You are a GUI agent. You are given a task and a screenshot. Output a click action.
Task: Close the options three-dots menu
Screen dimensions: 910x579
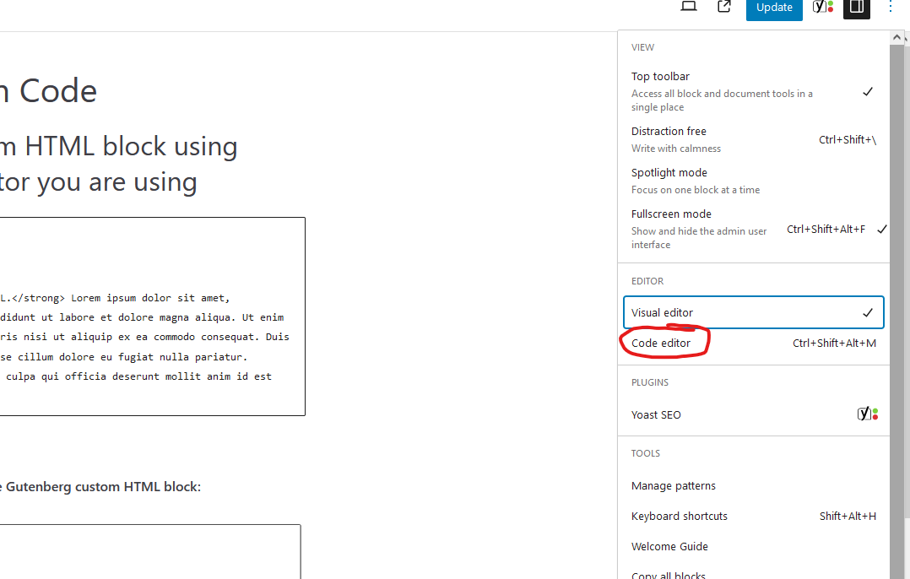[x=891, y=7]
